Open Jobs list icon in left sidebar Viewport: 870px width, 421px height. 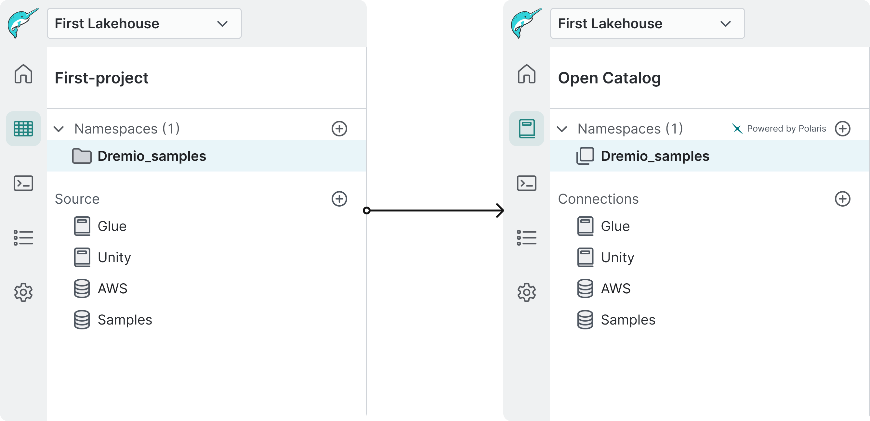(23, 238)
